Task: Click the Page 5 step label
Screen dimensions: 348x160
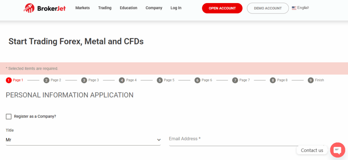Action: (x=169, y=80)
